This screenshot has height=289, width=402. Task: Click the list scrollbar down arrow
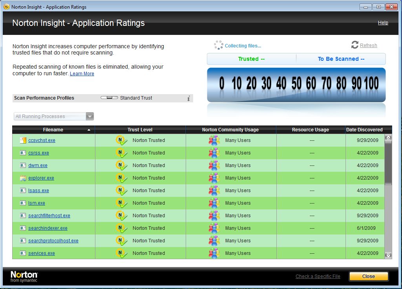(388, 255)
